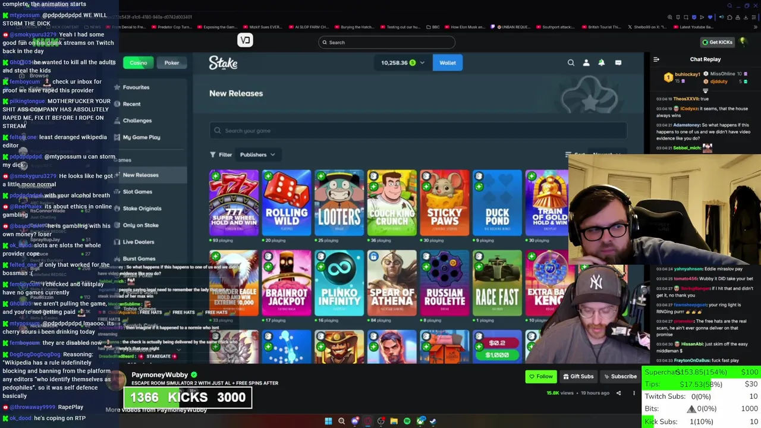Click the Windows Start taskbar icon
Image resolution: width=761 pixels, height=428 pixels.
[328, 421]
